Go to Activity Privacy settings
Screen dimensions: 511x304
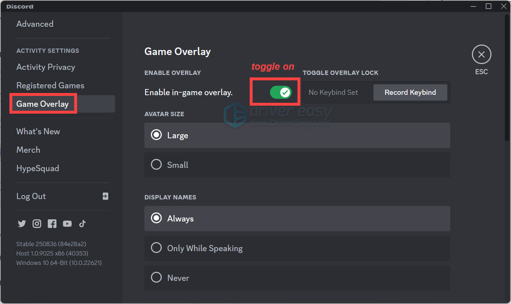[x=46, y=67]
